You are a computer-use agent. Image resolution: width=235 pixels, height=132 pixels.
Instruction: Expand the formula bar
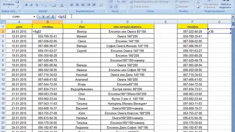pos(233,17)
